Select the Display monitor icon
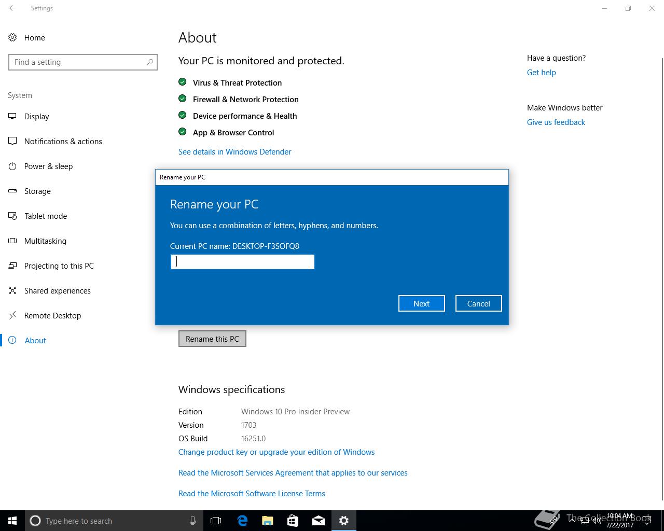664x531 pixels. pyautogui.click(x=12, y=116)
